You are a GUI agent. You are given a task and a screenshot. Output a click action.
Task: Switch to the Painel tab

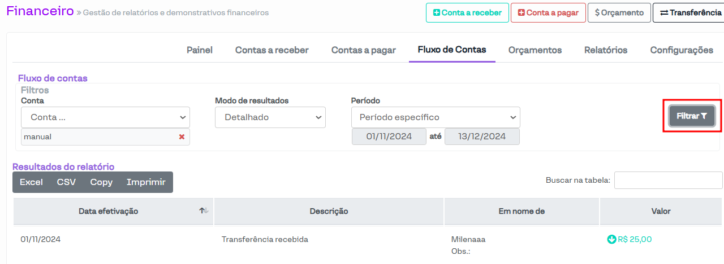[200, 50]
